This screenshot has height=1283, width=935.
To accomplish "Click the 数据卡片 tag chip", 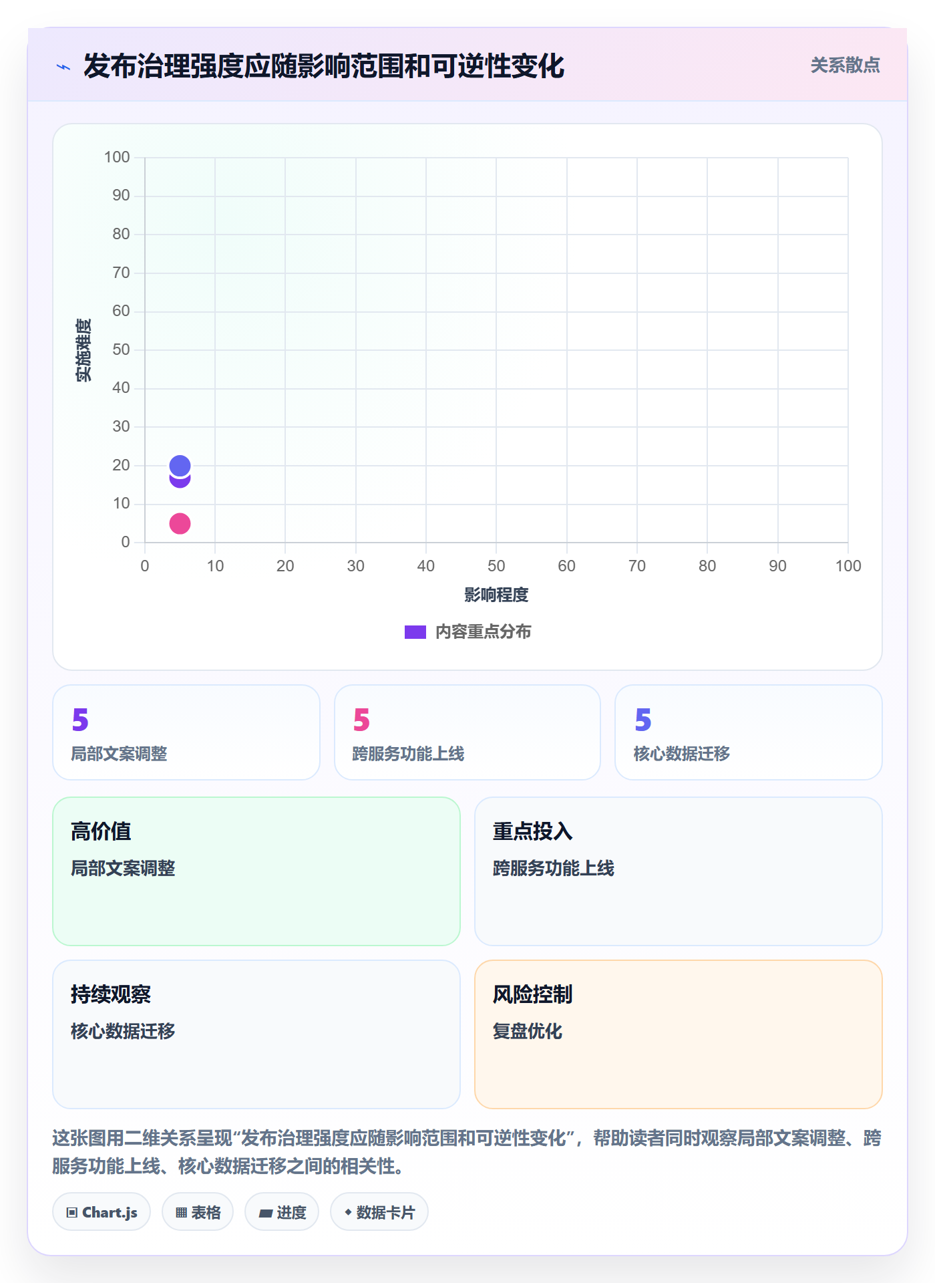I will click(379, 1212).
